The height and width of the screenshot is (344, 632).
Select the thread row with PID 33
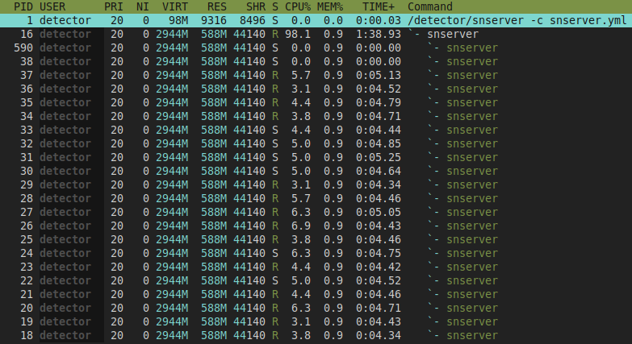click(x=316, y=130)
